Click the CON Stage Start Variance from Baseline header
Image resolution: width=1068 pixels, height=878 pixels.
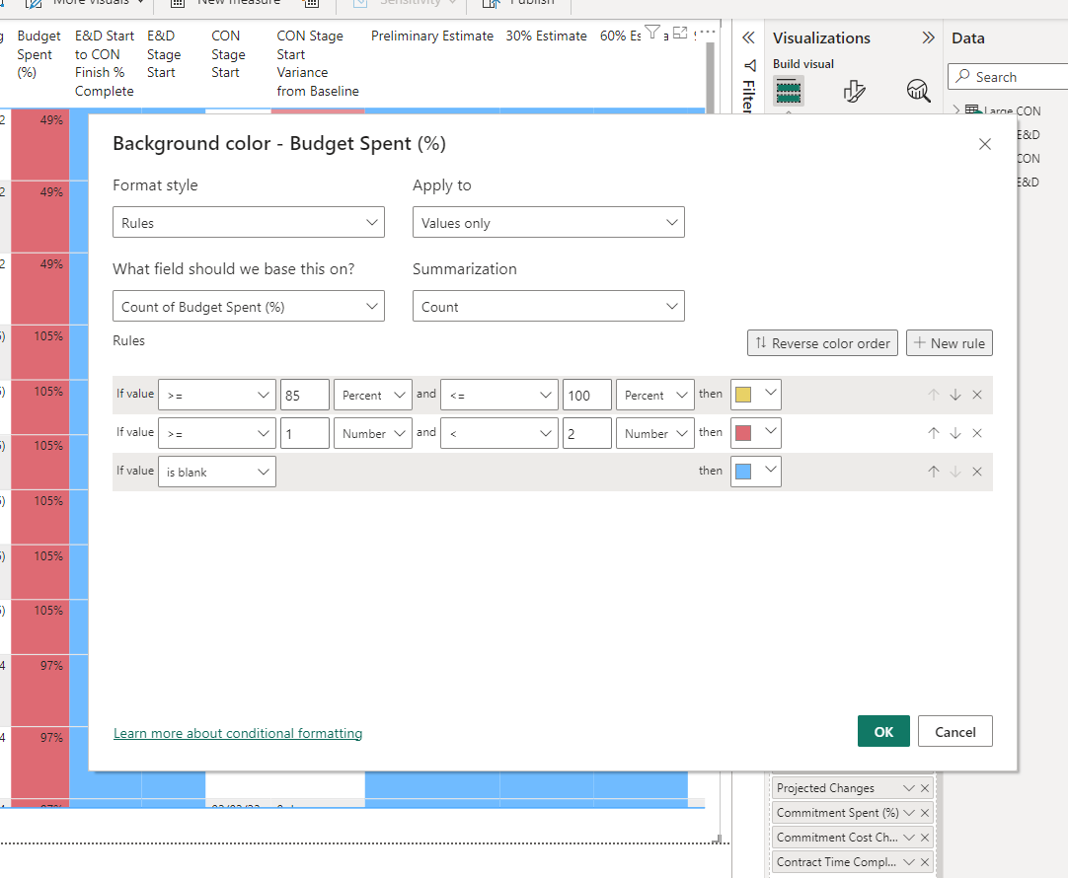(318, 63)
